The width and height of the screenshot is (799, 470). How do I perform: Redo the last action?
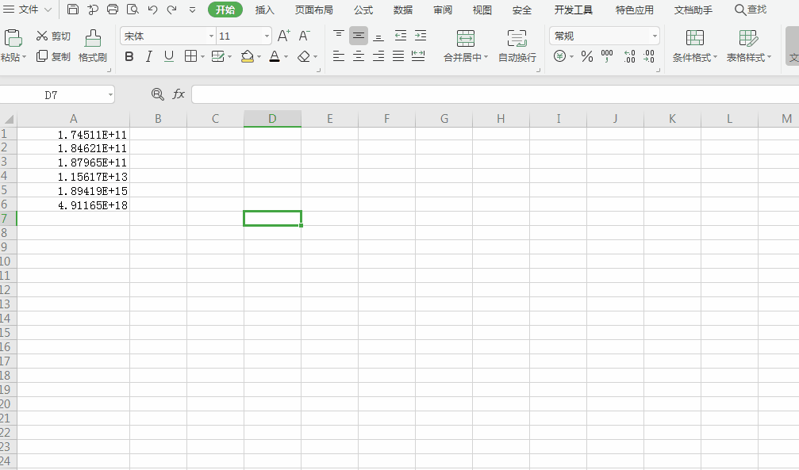[171, 10]
